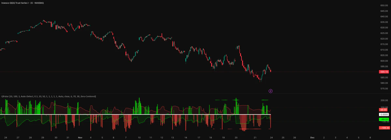Click the 615.00 price scale label
391x140 pixels.
(384, 44)
